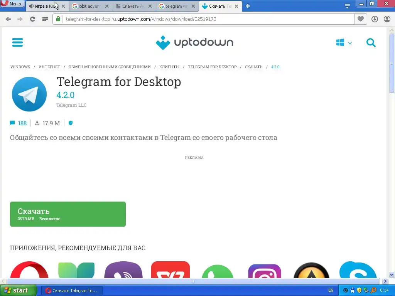Image resolution: width=395 pixels, height=296 pixels.
Task: Open the СКАЧАТЬ breadcrumb link
Action: 254,67
